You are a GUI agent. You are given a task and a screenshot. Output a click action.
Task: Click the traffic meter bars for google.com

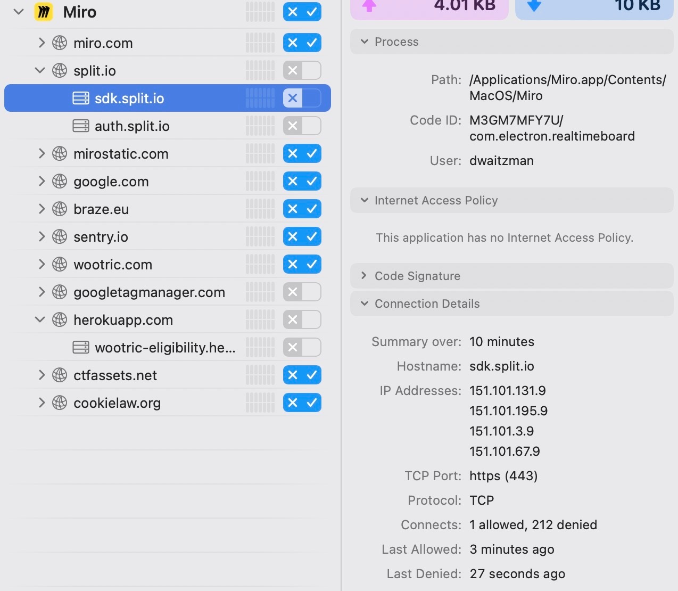tap(260, 181)
